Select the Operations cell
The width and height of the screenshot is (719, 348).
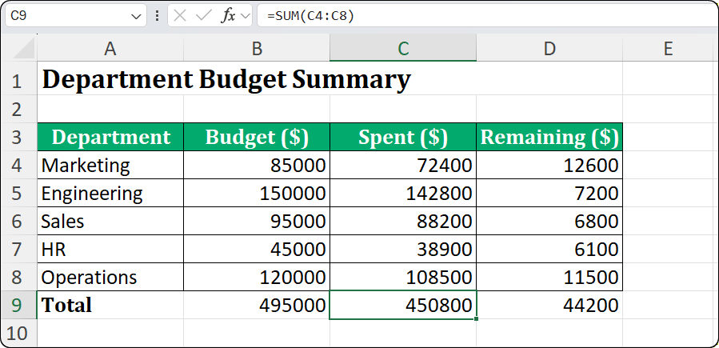110,277
